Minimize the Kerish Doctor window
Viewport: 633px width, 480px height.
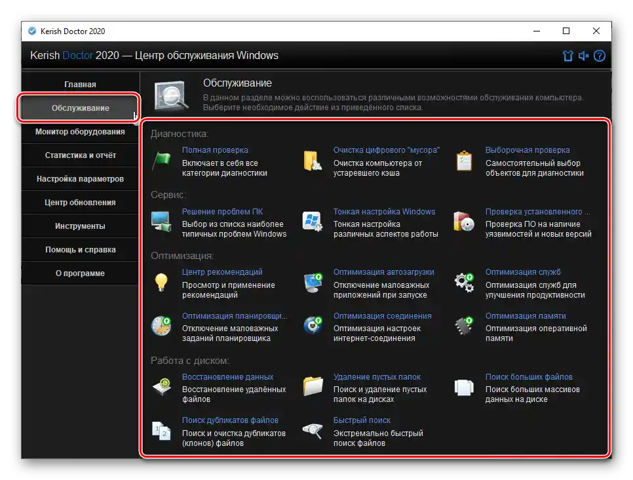(x=537, y=31)
